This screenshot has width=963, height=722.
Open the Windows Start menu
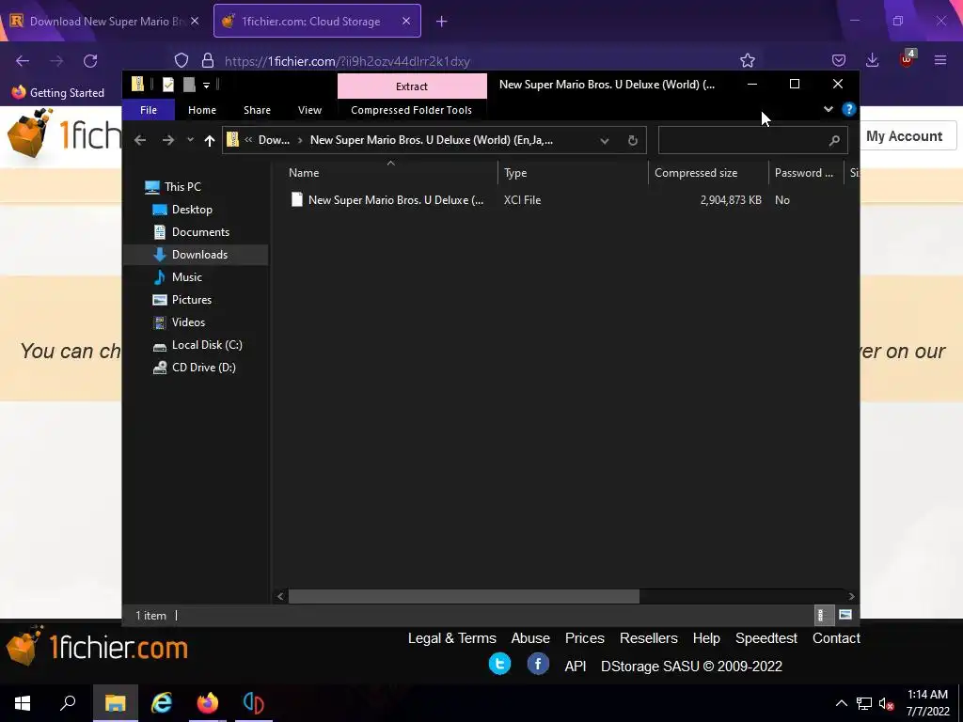tap(23, 703)
